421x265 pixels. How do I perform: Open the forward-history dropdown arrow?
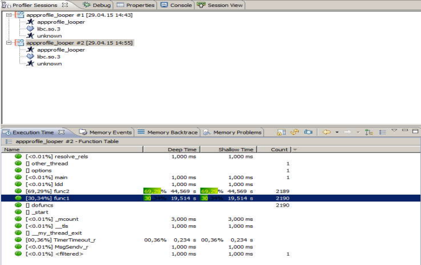358,132
